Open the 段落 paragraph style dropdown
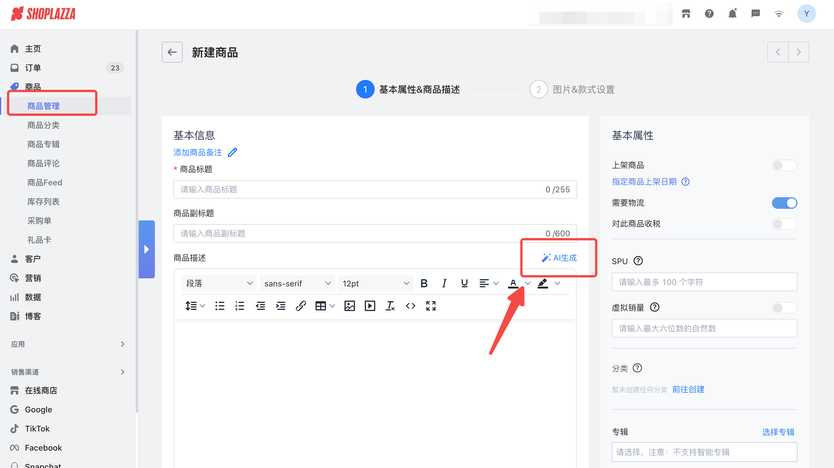 coord(219,283)
